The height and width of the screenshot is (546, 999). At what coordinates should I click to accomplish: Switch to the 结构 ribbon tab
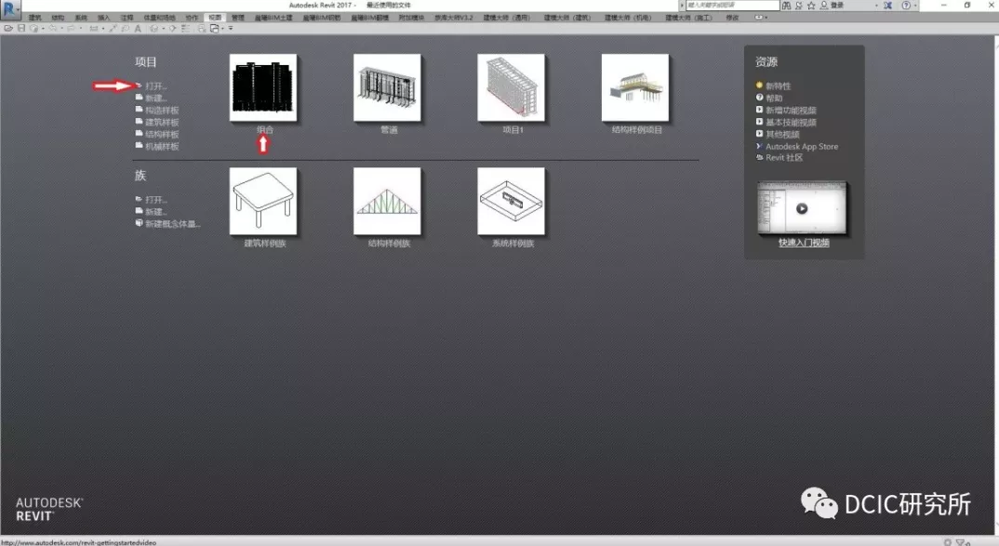point(58,18)
